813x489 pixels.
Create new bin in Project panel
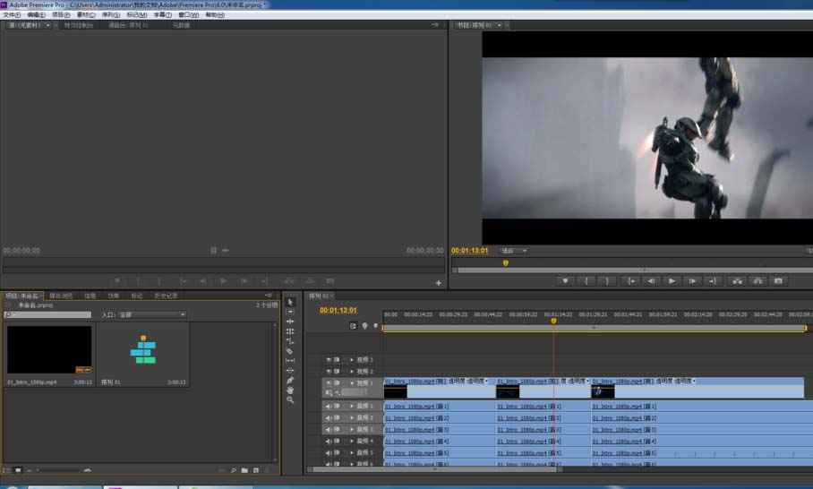[244, 470]
